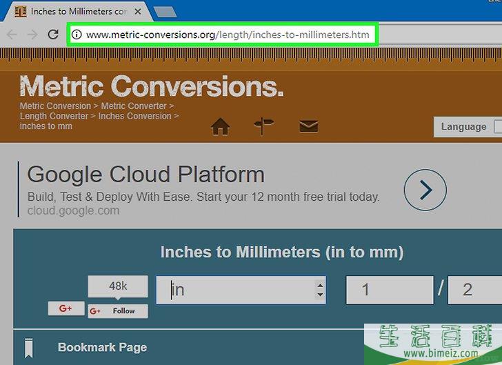Screen dimensions: 502x365
Task: Open a new browser tab
Action: pyautogui.click(x=165, y=12)
